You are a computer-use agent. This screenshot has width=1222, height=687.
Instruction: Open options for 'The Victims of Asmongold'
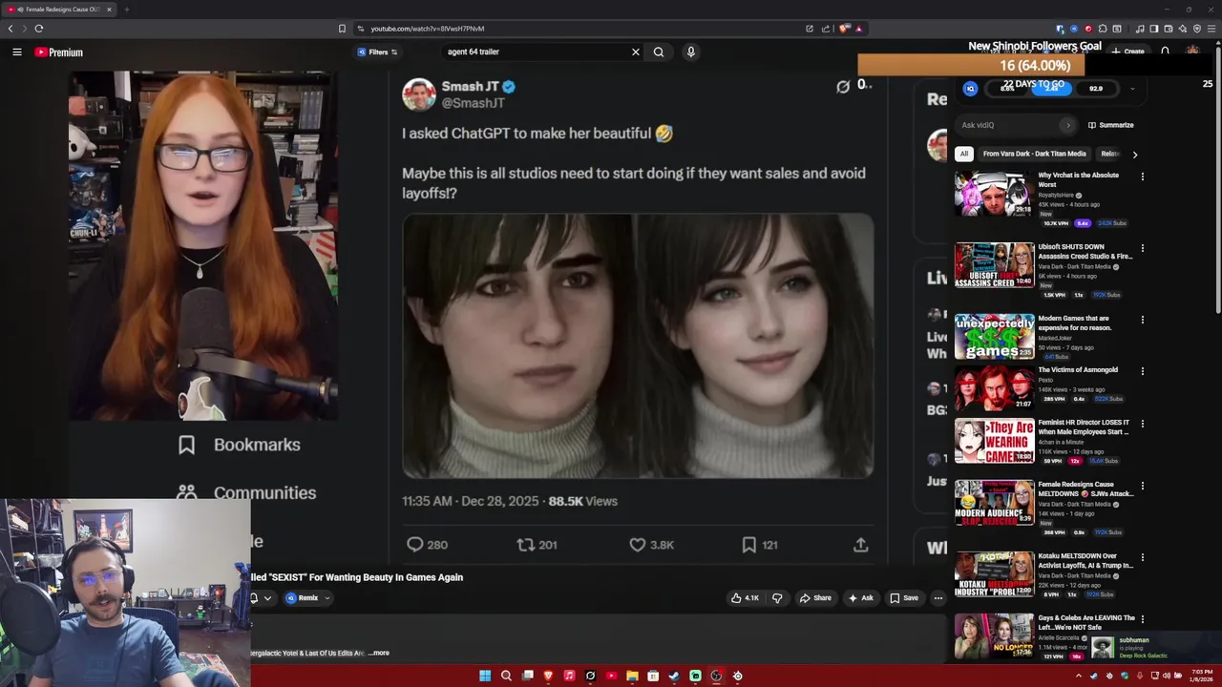pyautogui.click(x=1142, y=371)
